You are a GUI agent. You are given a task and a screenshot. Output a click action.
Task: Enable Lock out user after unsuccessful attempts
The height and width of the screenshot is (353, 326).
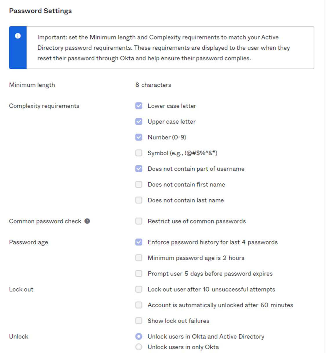[x=139, y=289]
